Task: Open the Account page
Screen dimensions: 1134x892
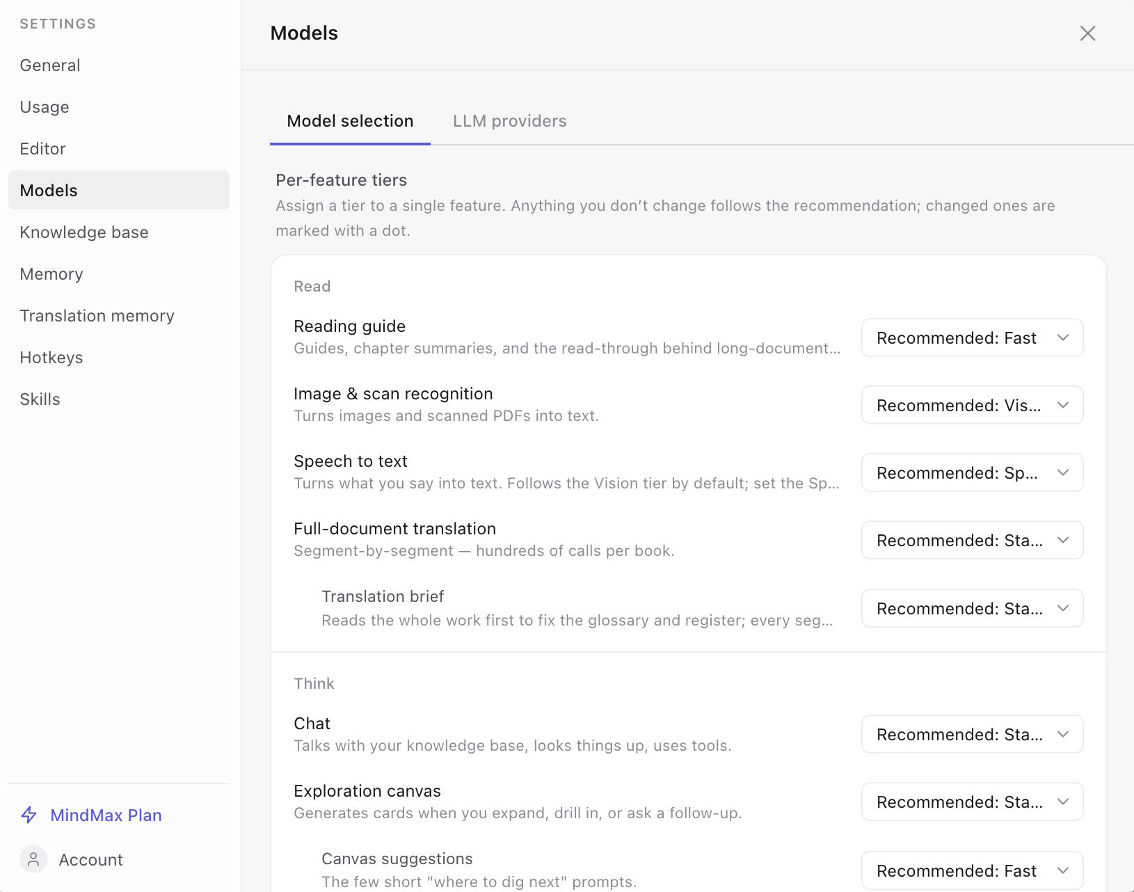Action: pos(90,860)
